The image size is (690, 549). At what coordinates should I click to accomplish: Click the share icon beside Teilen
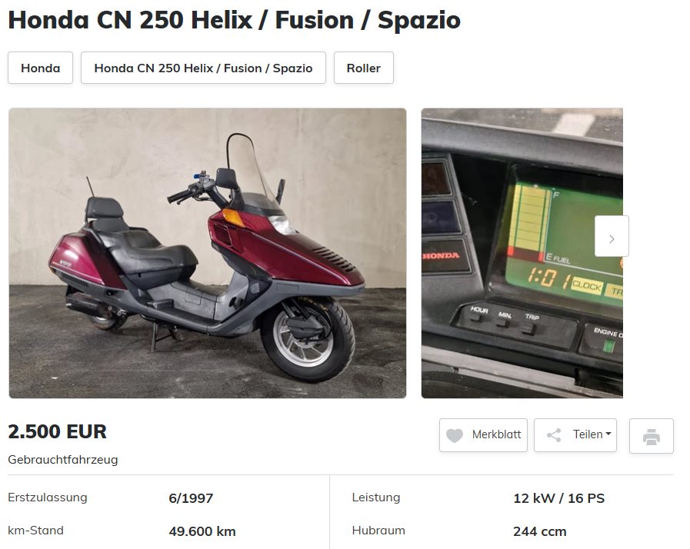(554, 435)
